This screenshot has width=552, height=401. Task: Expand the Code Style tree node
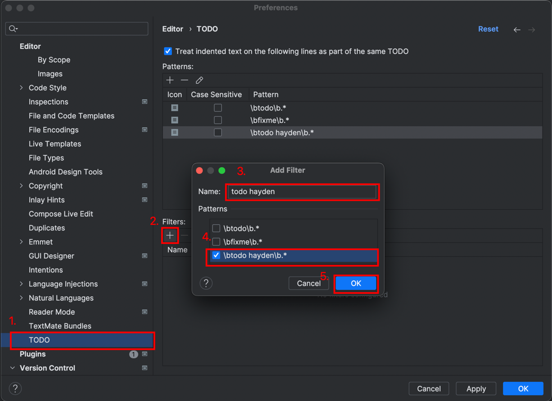(21, 87)
